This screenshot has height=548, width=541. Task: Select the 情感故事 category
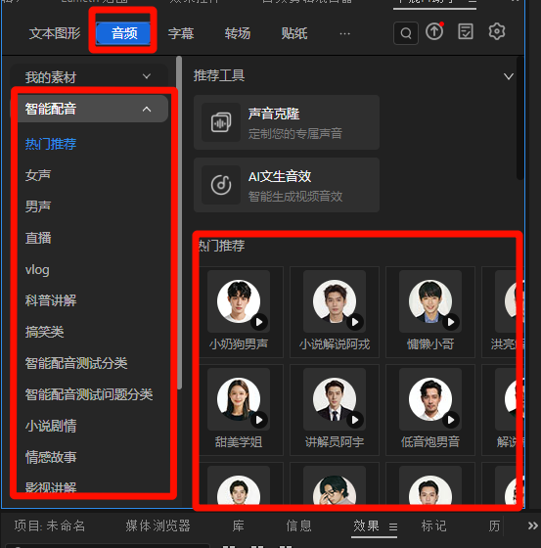(x=51, y=457)
